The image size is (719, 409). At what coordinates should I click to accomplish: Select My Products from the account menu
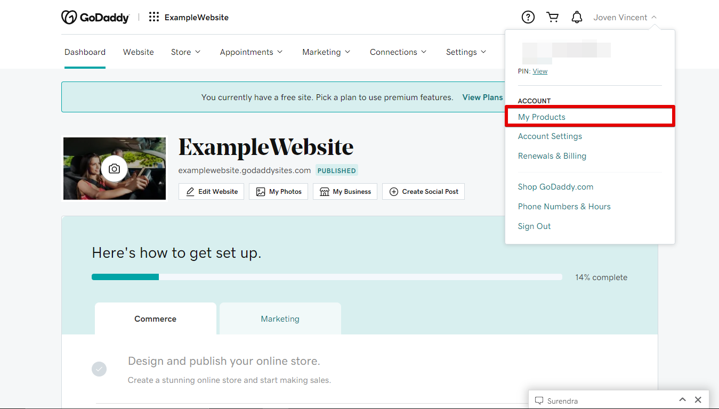click(542, 117)
